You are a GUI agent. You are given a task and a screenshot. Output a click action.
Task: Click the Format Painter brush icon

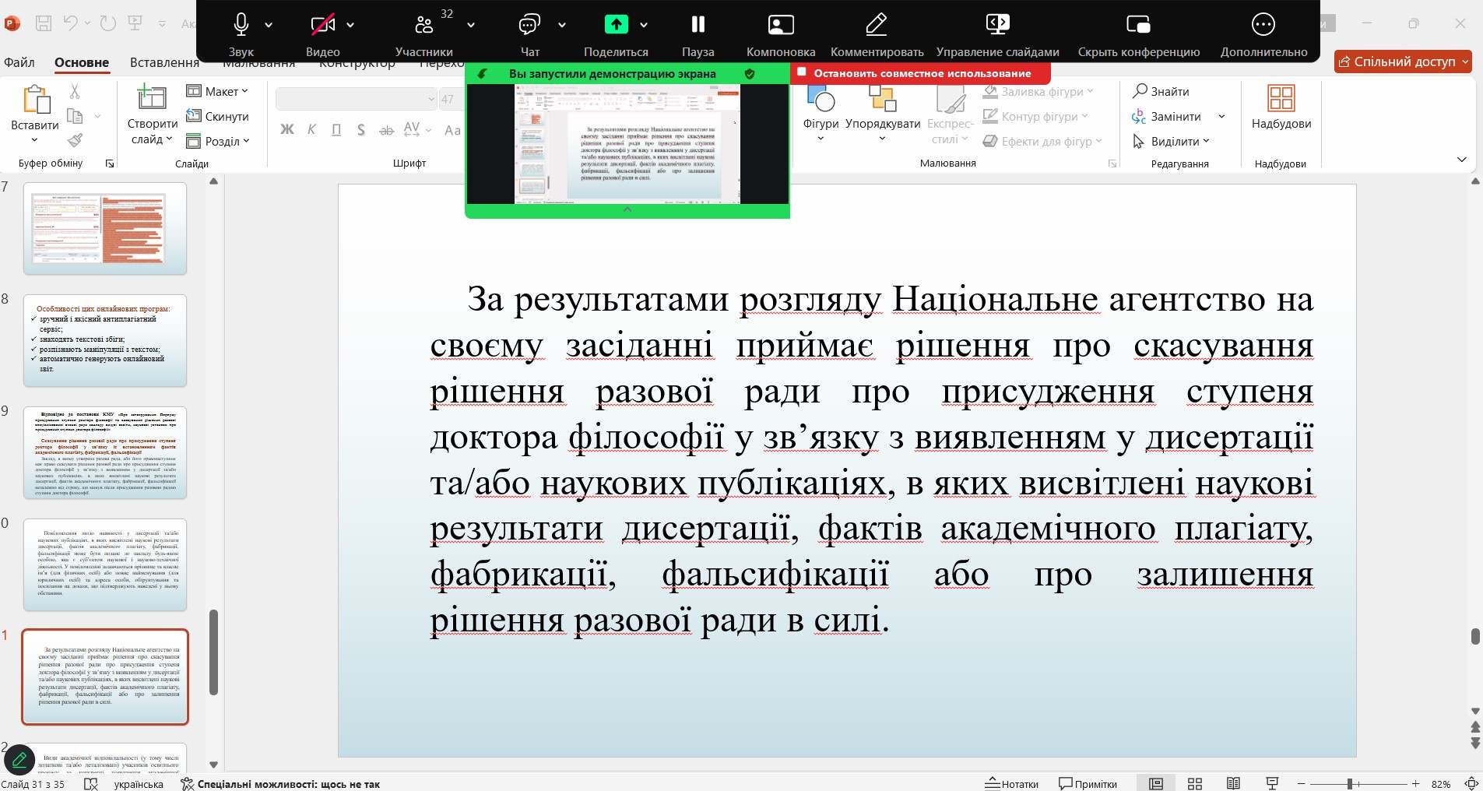click(x=75, y=141)
